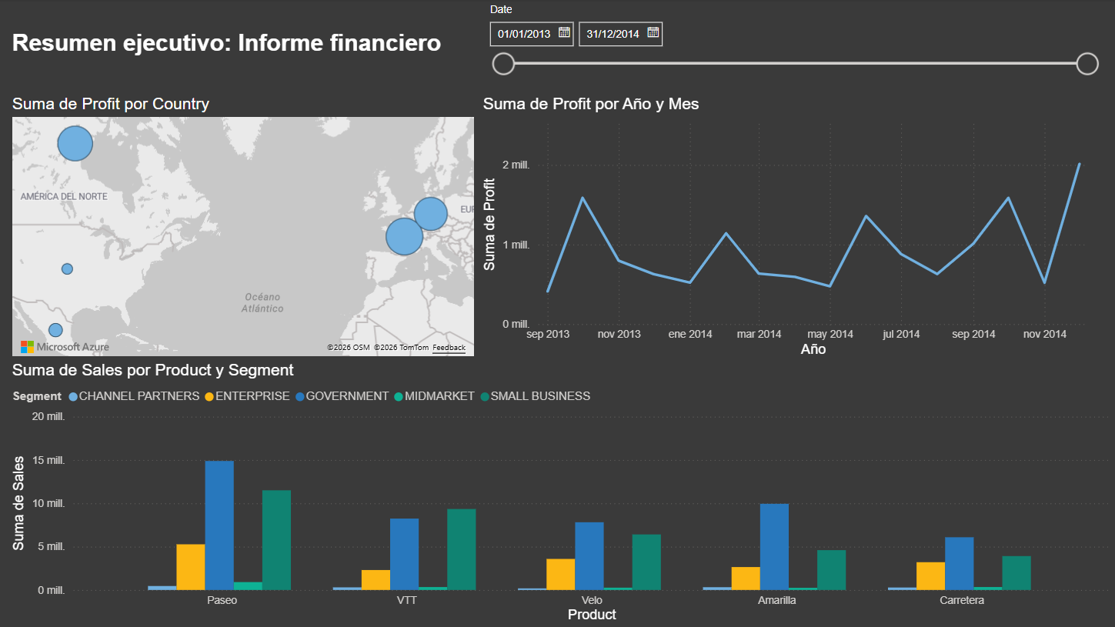This screenshot has height=627, width=1115.
Task: Select the Germany profit bubble on map
Action: (x=430, y=214)
